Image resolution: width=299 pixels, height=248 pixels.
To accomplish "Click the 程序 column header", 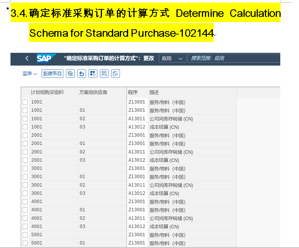I will 133,93.
